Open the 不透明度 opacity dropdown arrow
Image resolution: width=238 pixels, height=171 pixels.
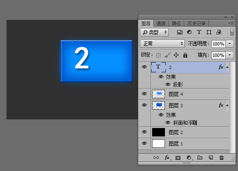click(230, 44)
